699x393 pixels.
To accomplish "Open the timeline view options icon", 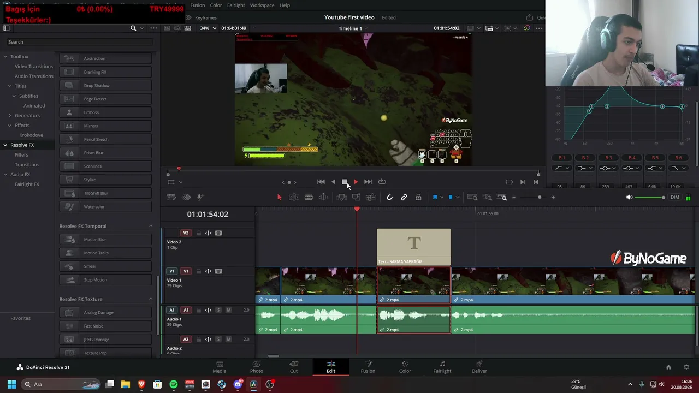I will pos(171,197).
